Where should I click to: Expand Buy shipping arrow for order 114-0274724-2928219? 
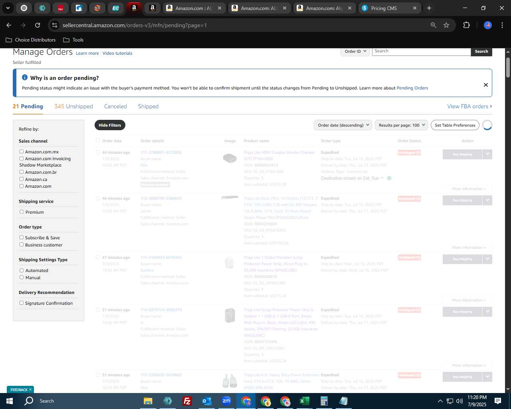tap(487, 312)
